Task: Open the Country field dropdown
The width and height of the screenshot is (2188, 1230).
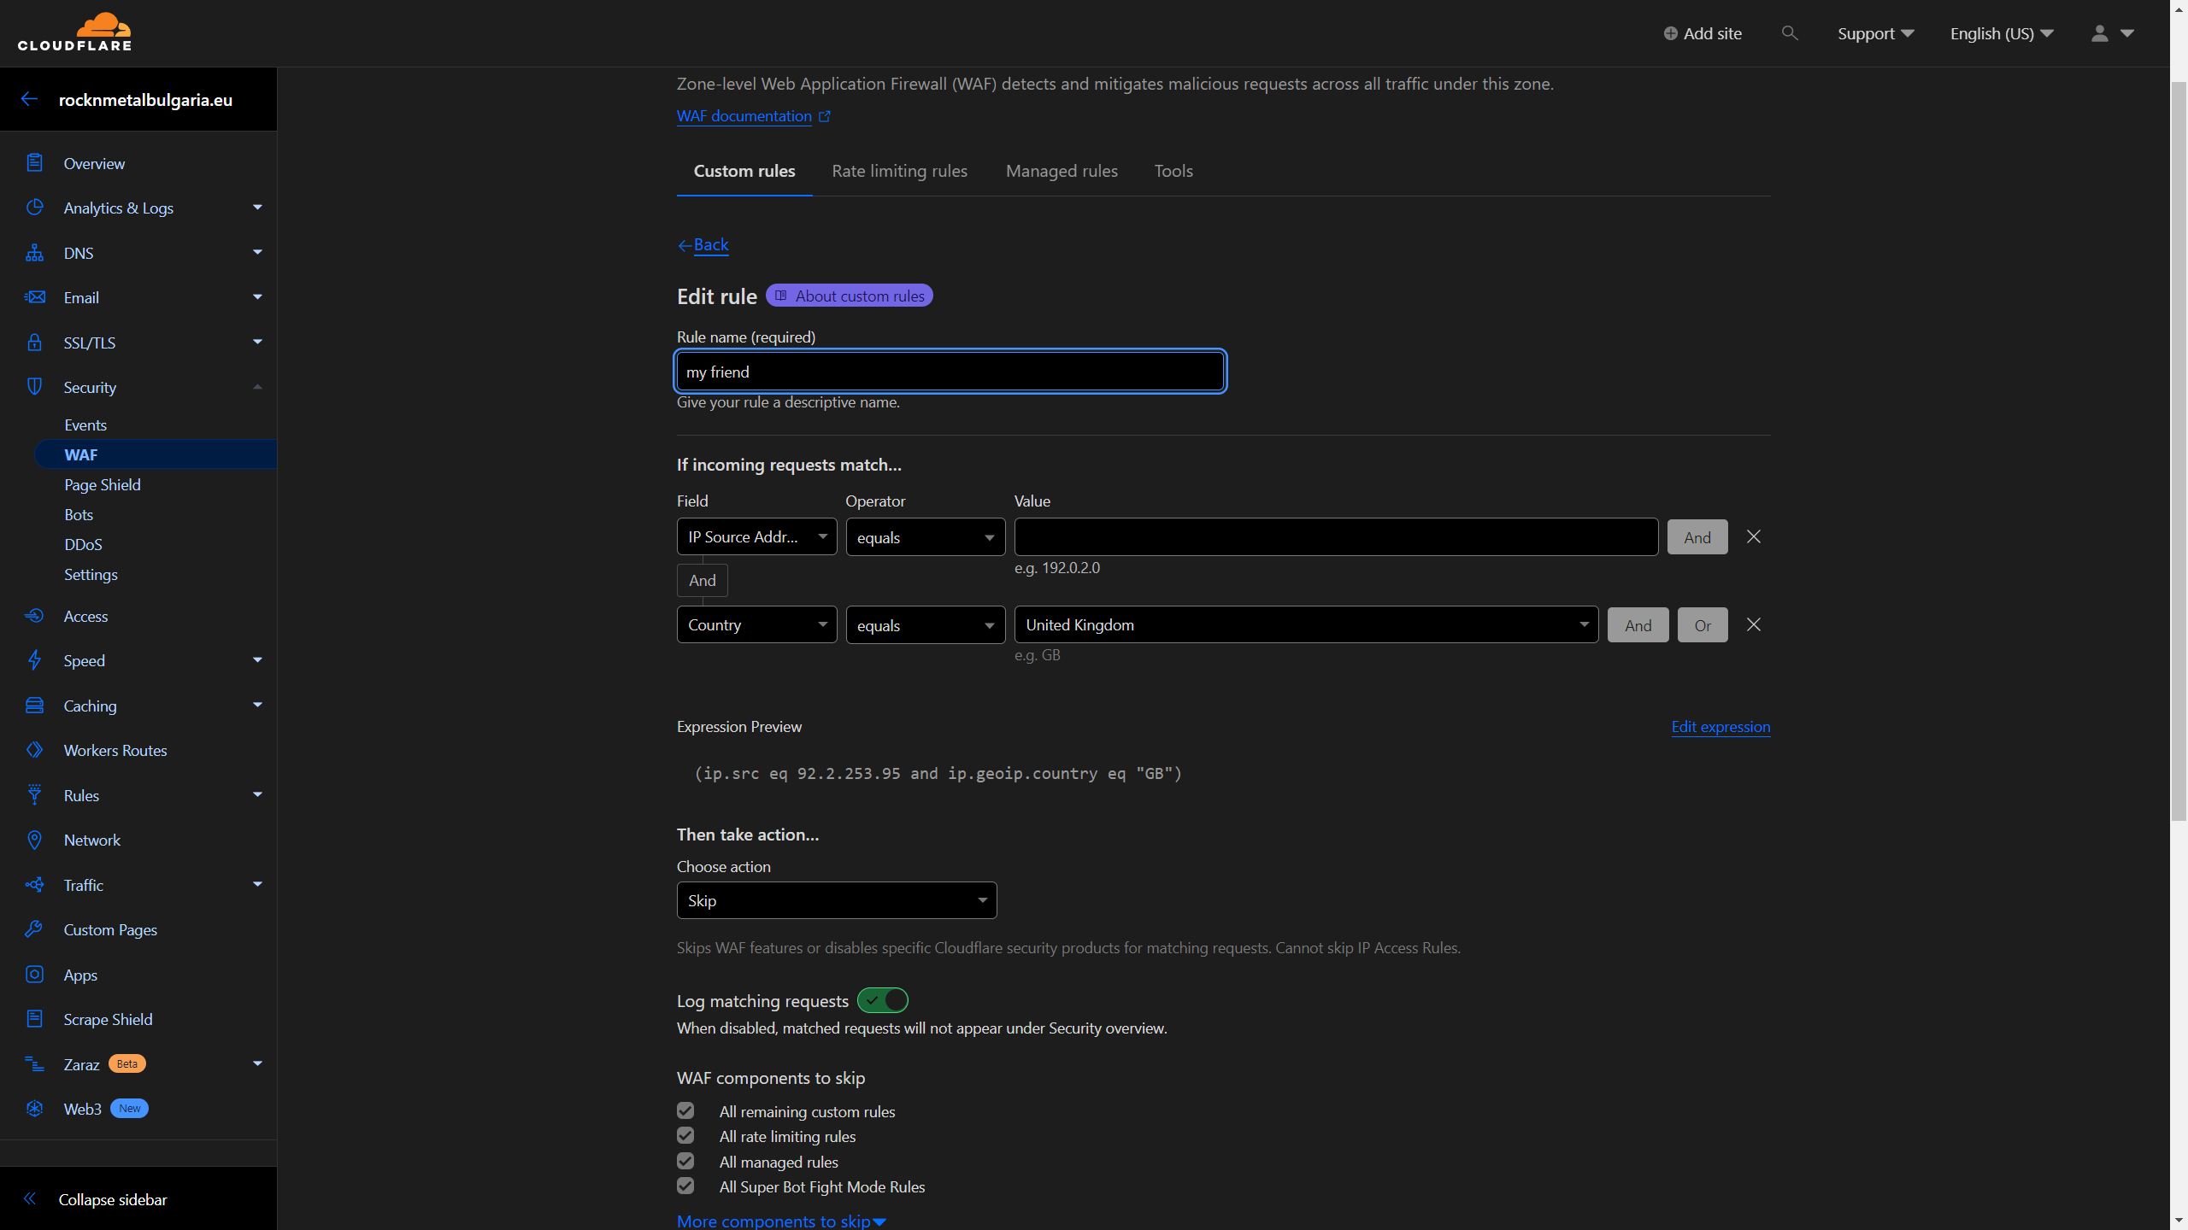Action: click(x=756, y=624)
